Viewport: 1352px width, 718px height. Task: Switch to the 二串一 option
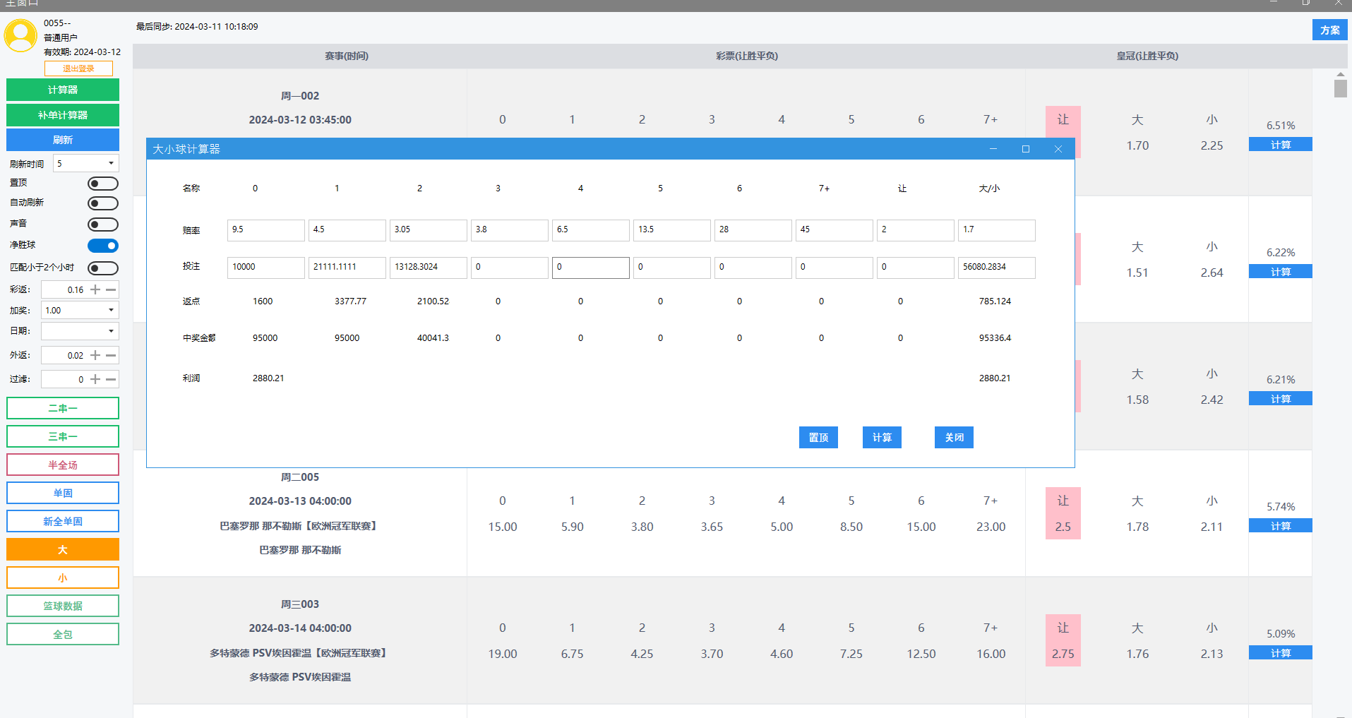[x=63, y=408]
